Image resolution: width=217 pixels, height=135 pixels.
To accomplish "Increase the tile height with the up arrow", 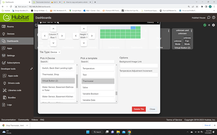I will click(84, 29).
